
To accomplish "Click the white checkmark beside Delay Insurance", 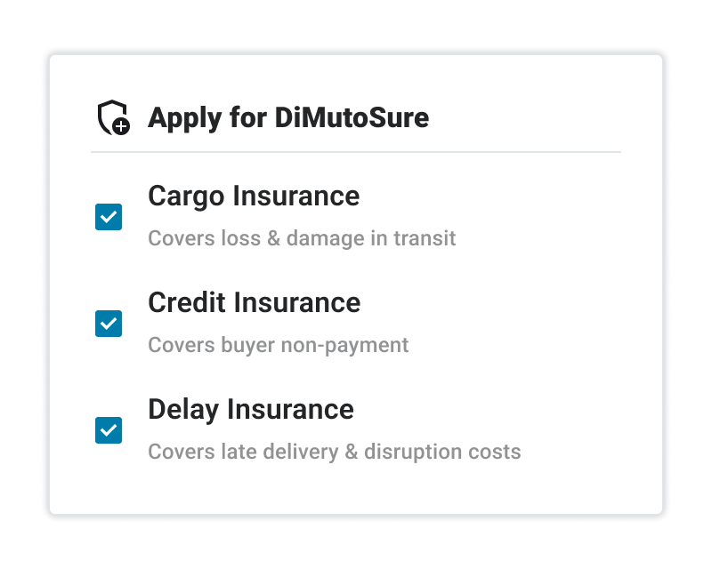I will 109,430.
